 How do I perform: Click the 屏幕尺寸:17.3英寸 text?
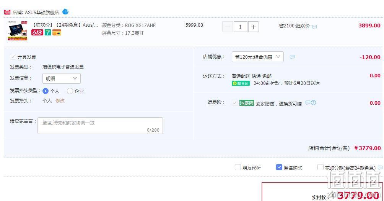tap(123, 33)
